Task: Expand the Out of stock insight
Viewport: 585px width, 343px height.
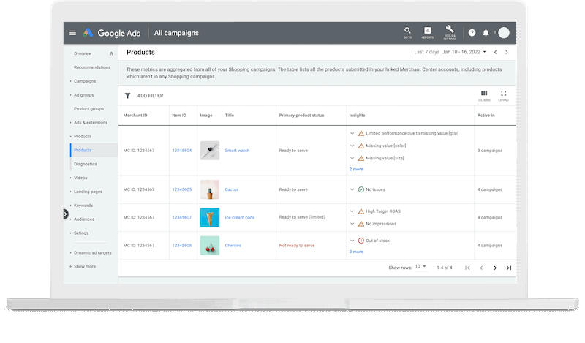Action: pos(352,241)
